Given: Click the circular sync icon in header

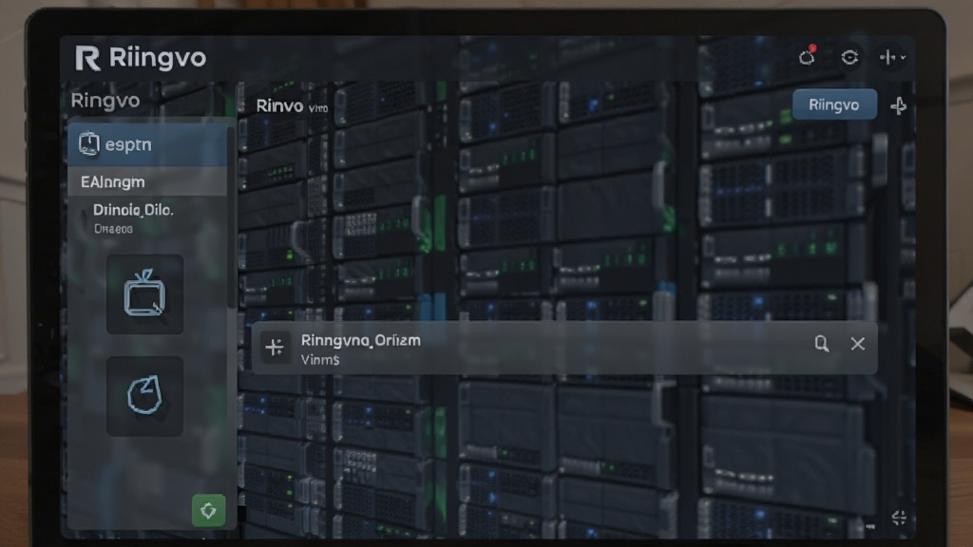Looking at the screenshot, I should 849,57.
